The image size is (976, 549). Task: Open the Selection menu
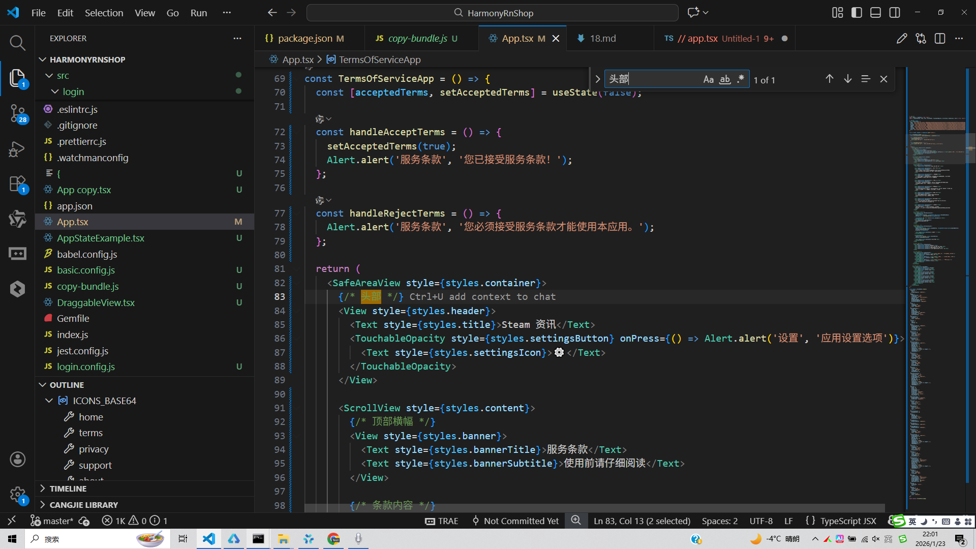point(104,13)
